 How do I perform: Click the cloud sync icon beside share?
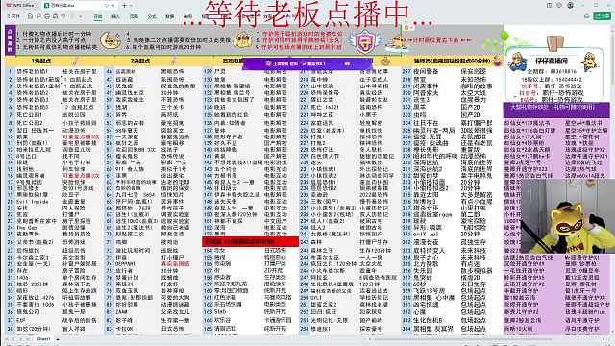coord(587,16)
